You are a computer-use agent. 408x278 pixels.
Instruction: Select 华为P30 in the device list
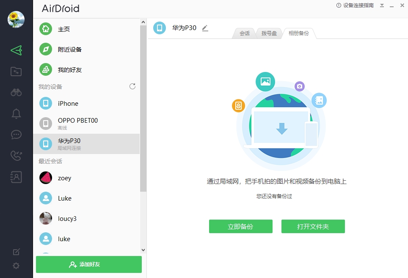click(86, 144)
